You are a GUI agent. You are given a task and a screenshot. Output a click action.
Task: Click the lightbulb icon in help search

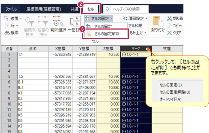click(x=107, y=9)
